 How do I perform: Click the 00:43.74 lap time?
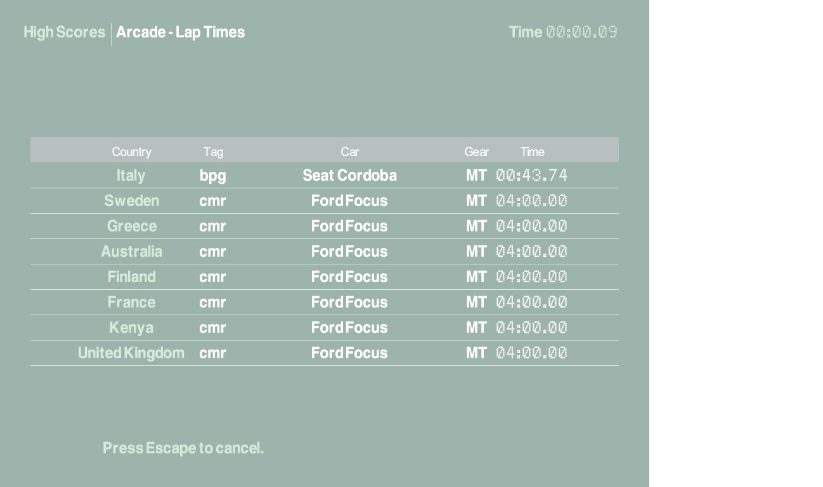531,176
